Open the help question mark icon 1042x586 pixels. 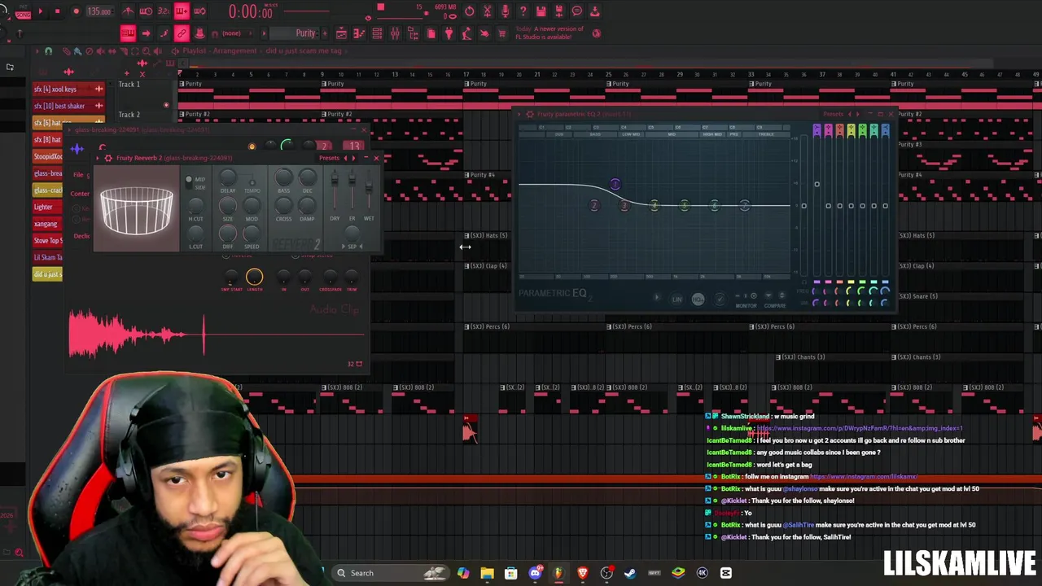(x=523, y=11)
